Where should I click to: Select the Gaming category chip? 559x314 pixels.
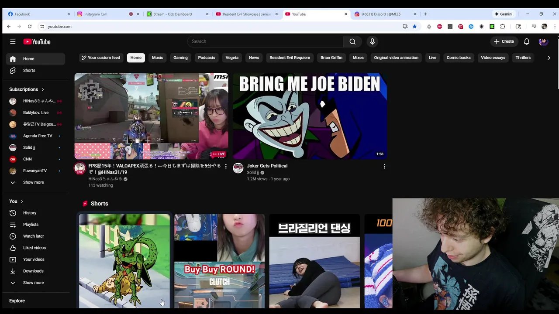[180, 58]
